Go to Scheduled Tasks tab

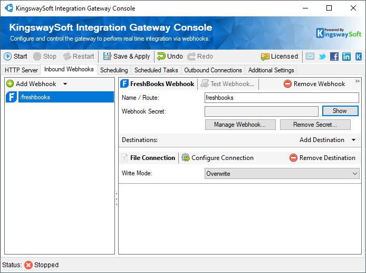tap(156, 70)
